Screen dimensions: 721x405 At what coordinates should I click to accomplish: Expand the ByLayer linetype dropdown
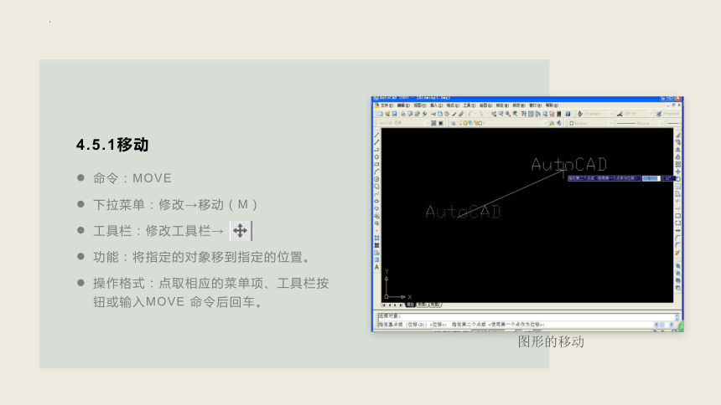[661, 123]
